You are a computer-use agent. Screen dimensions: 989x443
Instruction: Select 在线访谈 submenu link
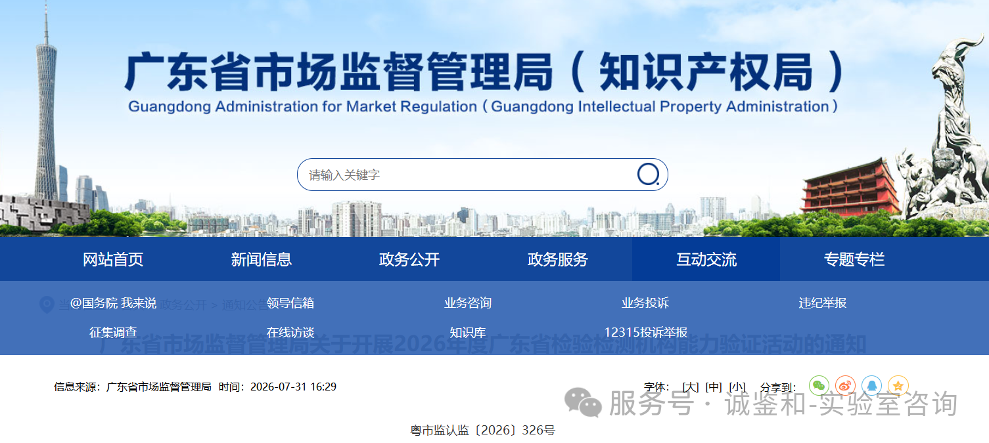click(x=290, y=333)
